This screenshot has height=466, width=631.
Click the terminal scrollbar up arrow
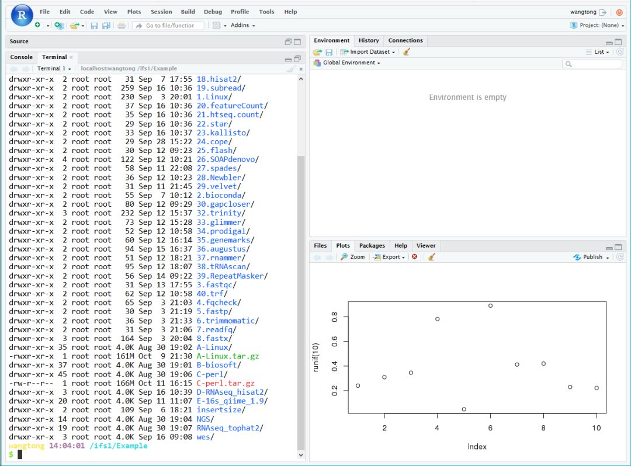coord(301,79)
